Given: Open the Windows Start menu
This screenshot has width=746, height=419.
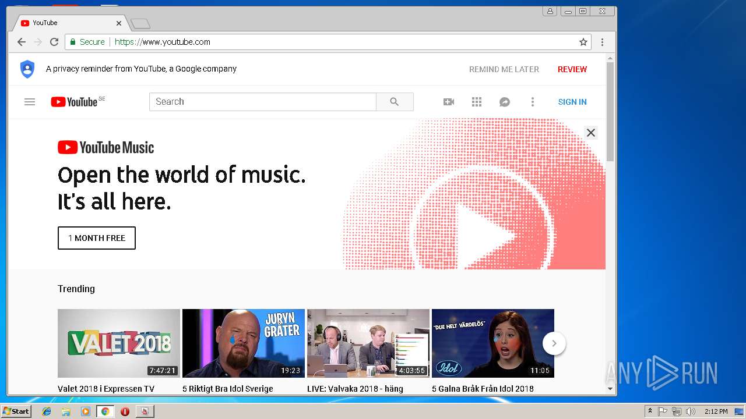Looking at the screenshot, I should tap(16, 411).
